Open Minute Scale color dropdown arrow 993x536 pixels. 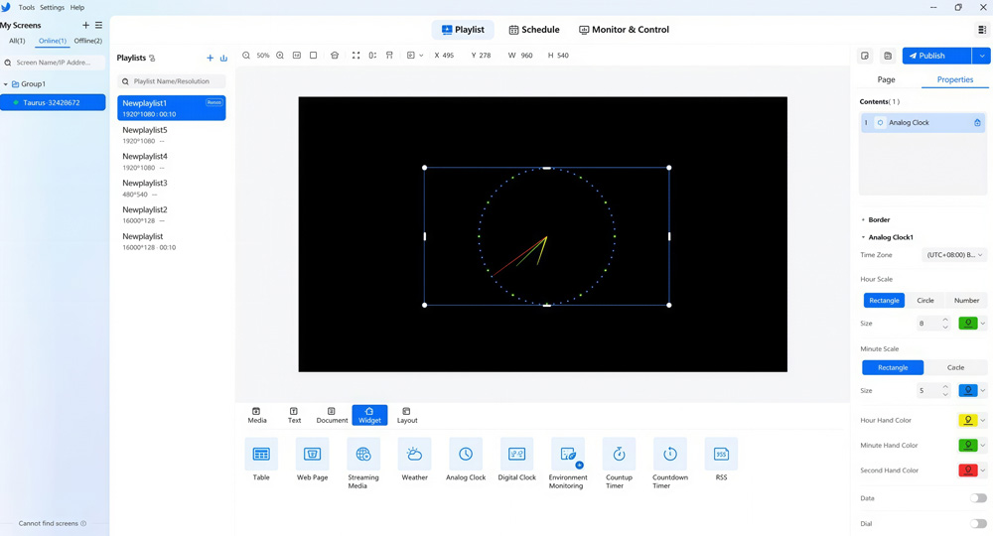983,390
